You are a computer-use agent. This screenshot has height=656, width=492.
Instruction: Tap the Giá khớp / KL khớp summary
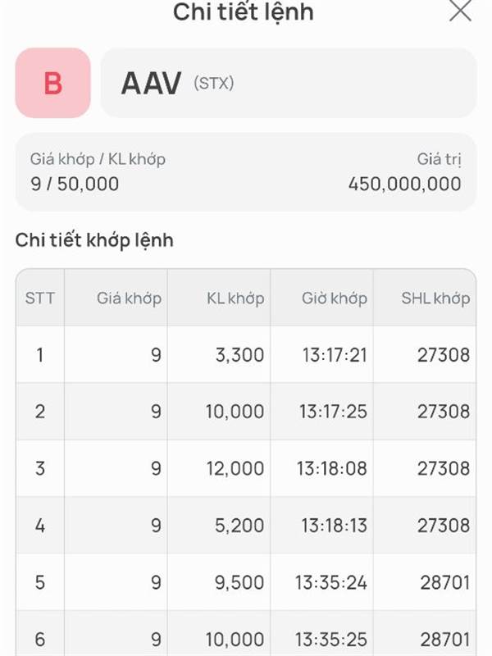(x=98, y=171)
